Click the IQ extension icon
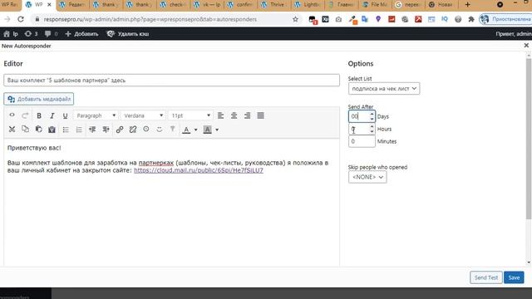The height and width of the screenshot is (299, 532). point(445,19)
